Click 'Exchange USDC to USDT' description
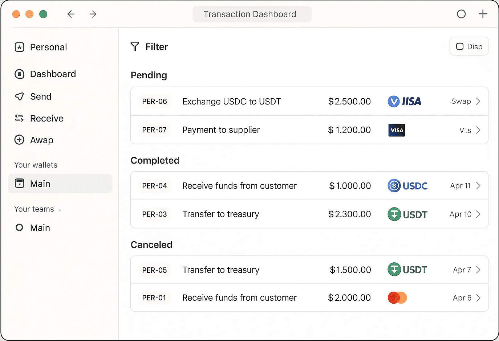The width and height of the screenshot is (499, 341). pyautogui.click(x=232, y=102)
